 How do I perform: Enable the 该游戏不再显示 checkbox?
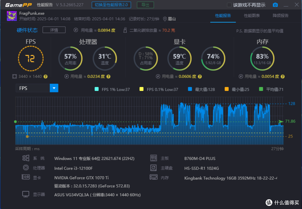pos(229,5)
